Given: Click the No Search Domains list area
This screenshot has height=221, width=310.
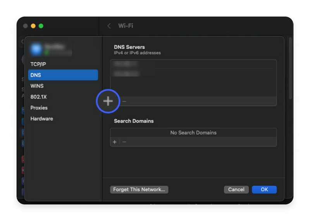Looking at the screenshot, I should (x=193, y=133).
